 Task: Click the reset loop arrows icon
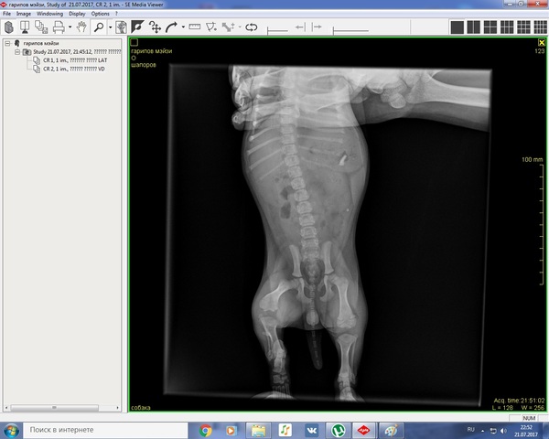[251, 27]
